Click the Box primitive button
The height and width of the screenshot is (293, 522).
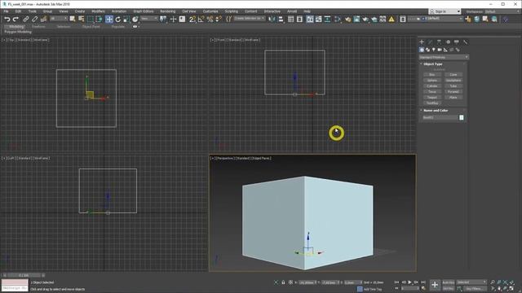pyautogui.click(x=432, y=74)
